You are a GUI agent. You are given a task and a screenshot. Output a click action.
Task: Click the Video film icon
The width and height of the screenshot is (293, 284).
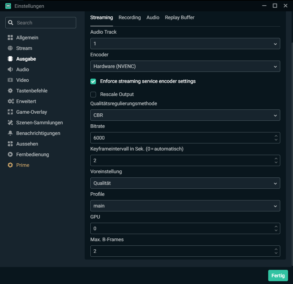click(10, 80)
